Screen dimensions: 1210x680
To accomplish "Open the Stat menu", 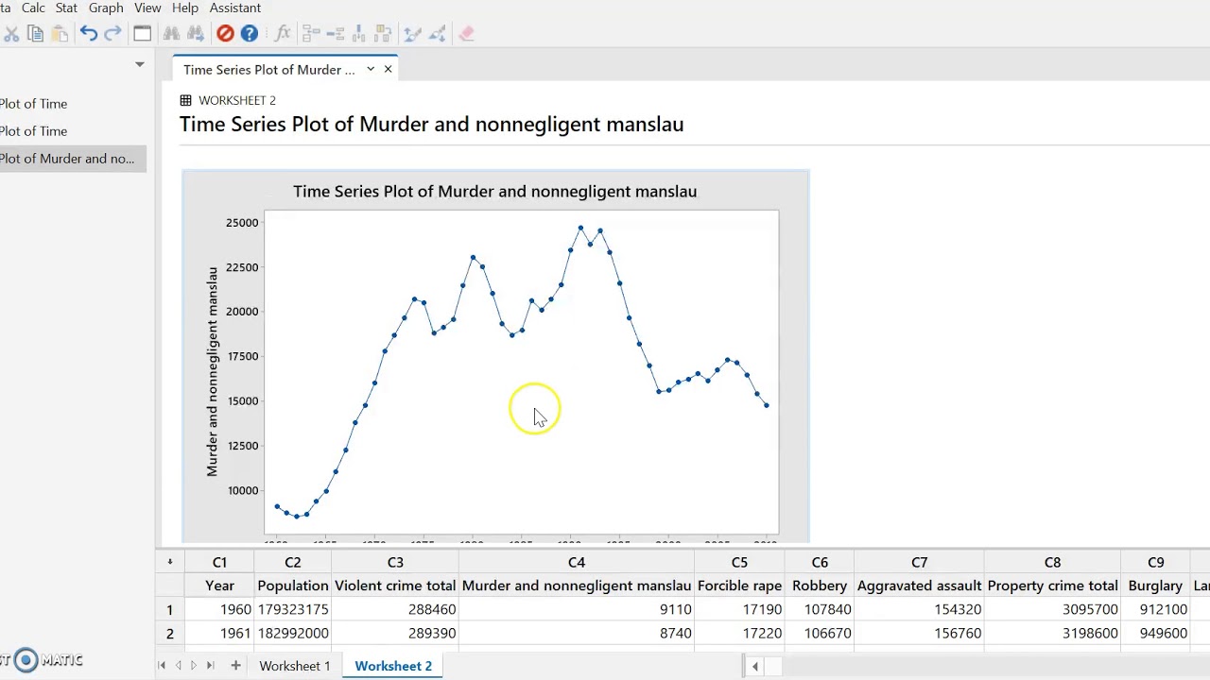I will click(66, 8).
